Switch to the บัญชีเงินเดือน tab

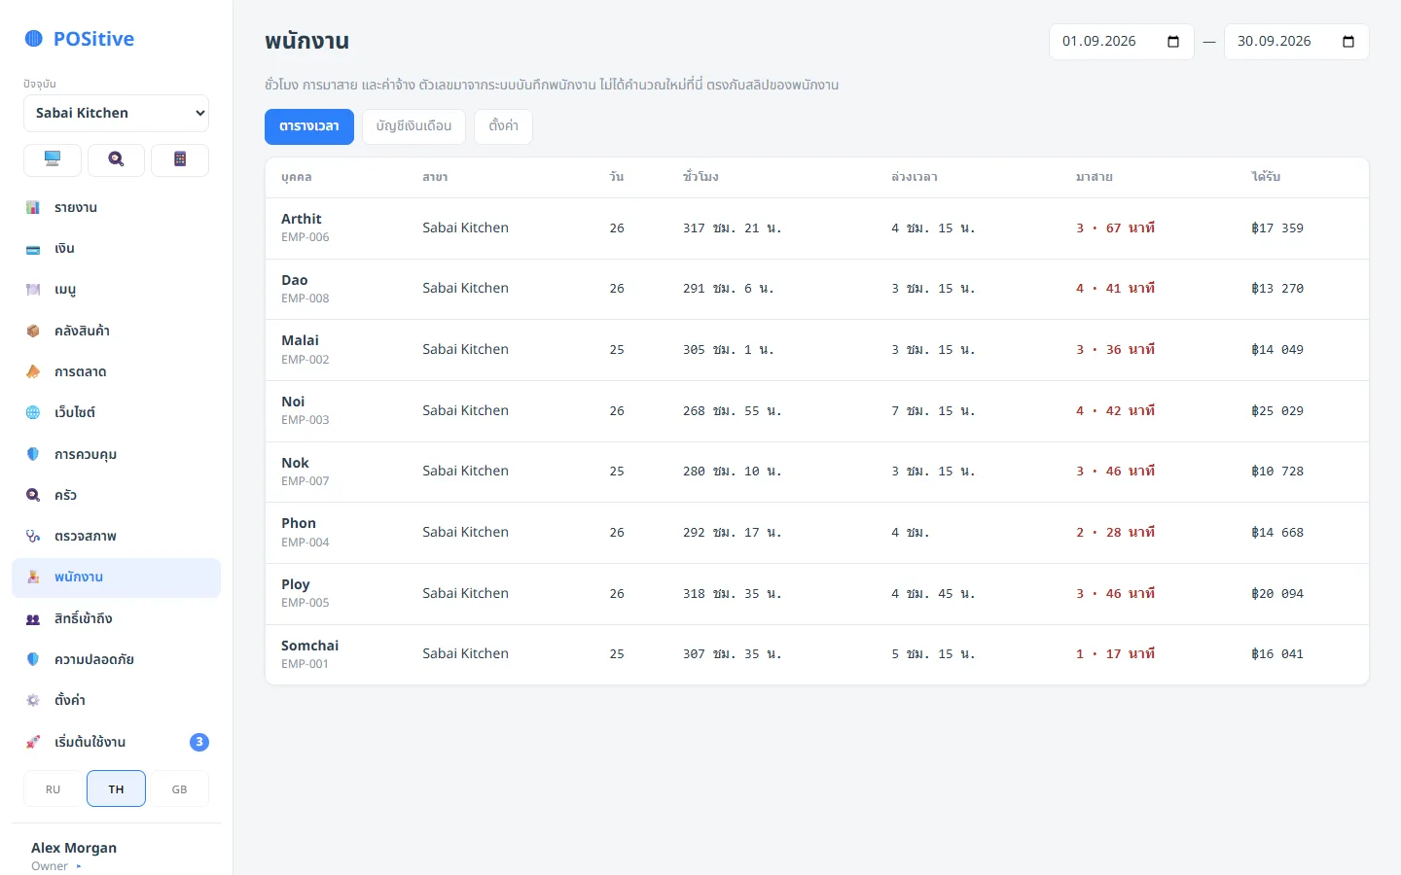pos(413,126)
